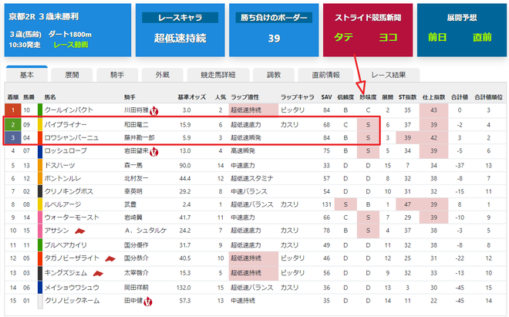This screenshot has height=317, width=509.
Task: Click the ST指数 column header
Action: (407, 97)
